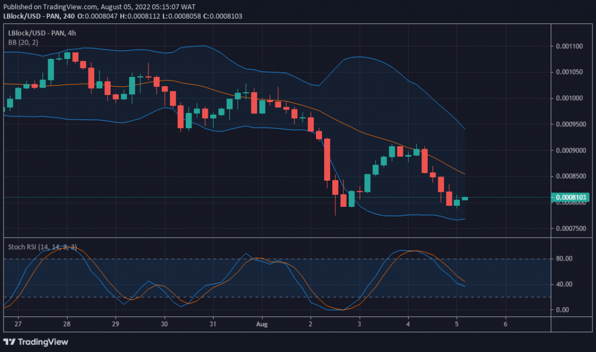This screenshot has height=352, width=596.
Task: Toggle the lower 20 oversold dashed line
Action: point(175,297)
